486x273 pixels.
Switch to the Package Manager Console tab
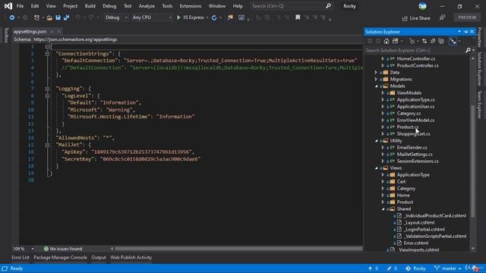tap(60, 258)
